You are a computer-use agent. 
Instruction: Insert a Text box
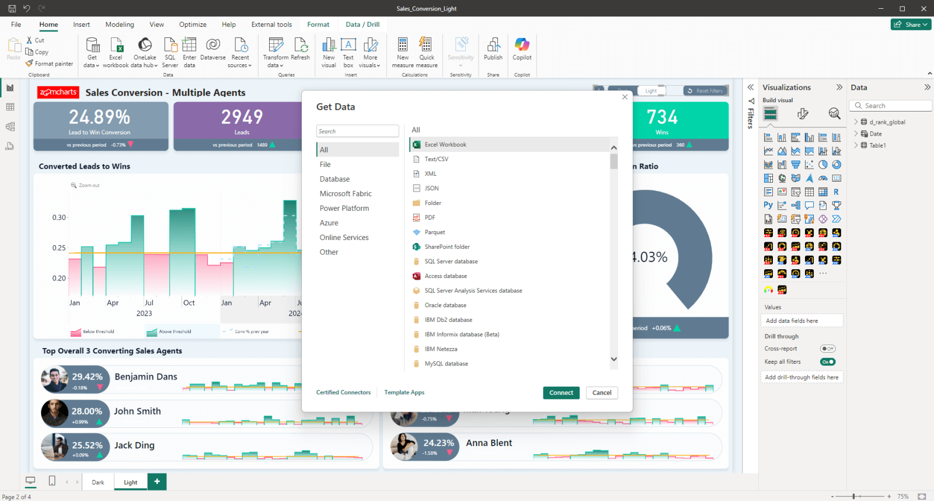tap(348, 53)
